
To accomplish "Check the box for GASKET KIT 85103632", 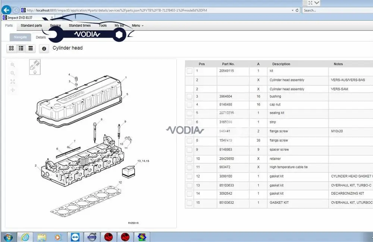I will coord(189,203).
